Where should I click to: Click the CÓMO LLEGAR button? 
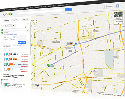click(22, 42)
